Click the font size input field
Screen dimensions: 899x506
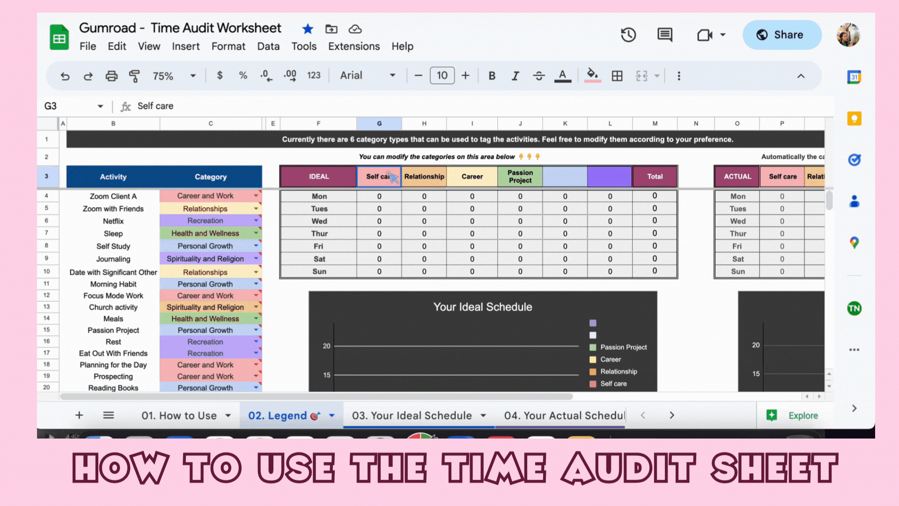[x=442, y=75]
